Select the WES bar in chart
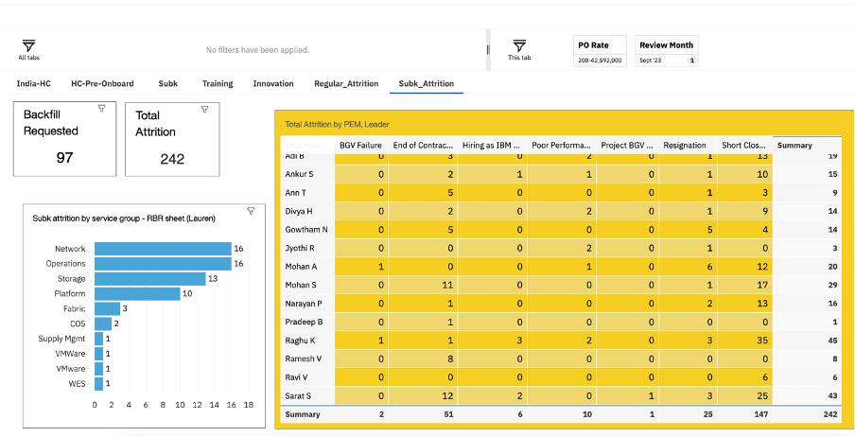This screenshot has height=437, width=855. pyautogui.click(x=98, y=384)
